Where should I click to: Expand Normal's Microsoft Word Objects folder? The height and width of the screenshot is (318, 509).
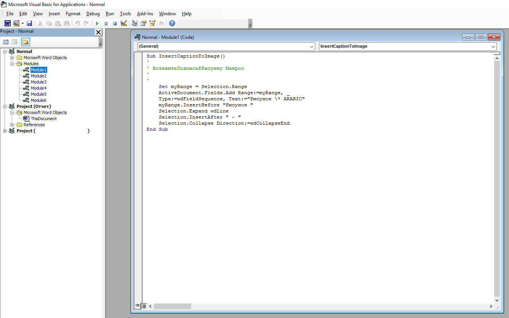[12, 58]
